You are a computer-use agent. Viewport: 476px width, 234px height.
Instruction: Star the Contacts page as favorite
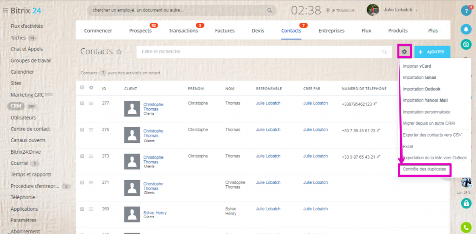point(119,52)
